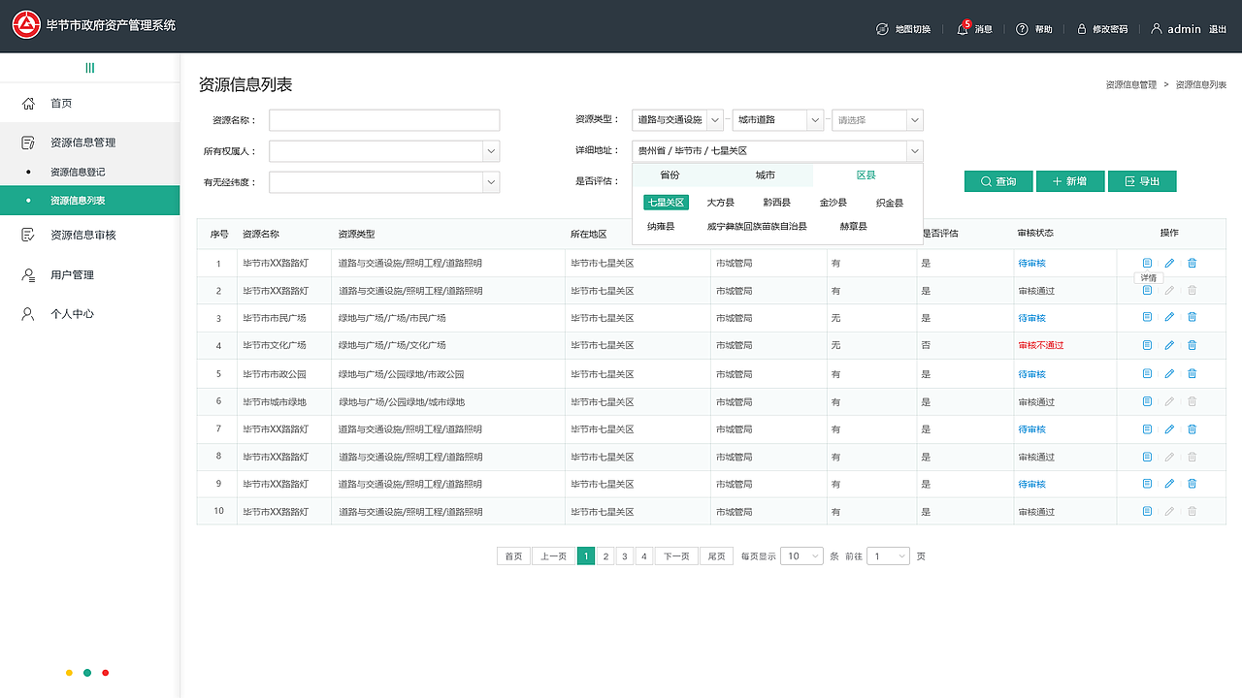Open details for 毕节市市政公园
Image resolution: width=1242 pixels, height=698 pixels.
(1147, 373)
